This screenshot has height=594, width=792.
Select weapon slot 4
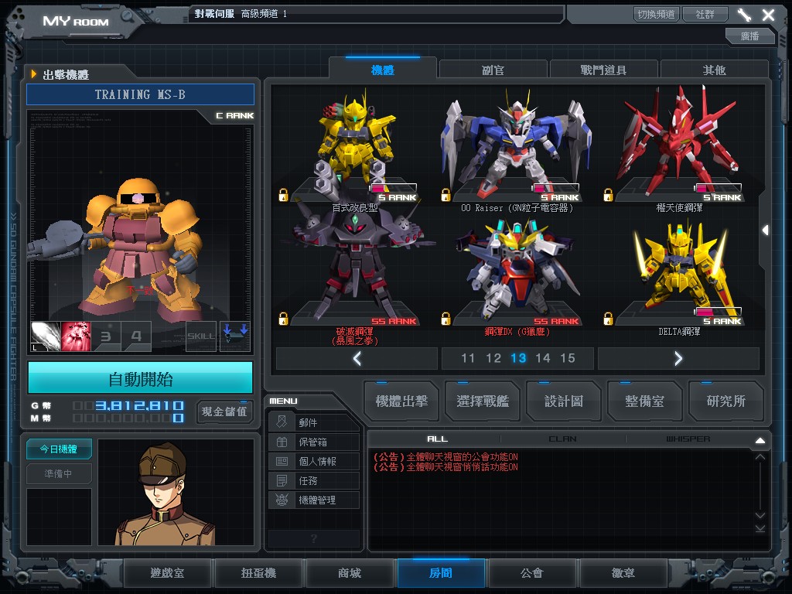(136, 336)
